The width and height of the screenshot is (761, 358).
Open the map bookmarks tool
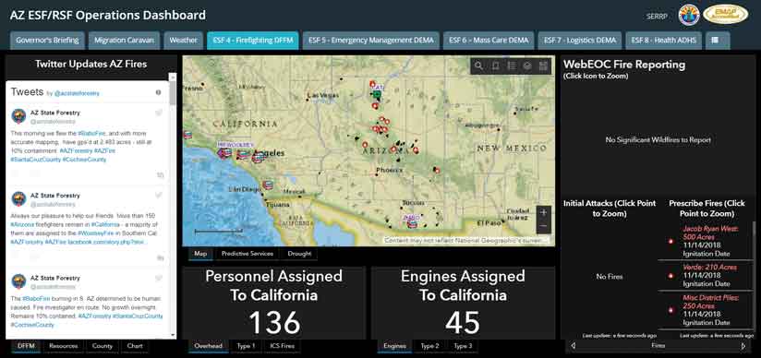pyautogui.click(x=495, y=66)
